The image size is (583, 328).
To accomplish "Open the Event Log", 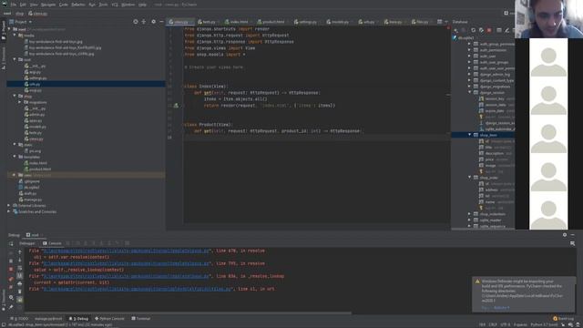I will (x=564, y=319).
